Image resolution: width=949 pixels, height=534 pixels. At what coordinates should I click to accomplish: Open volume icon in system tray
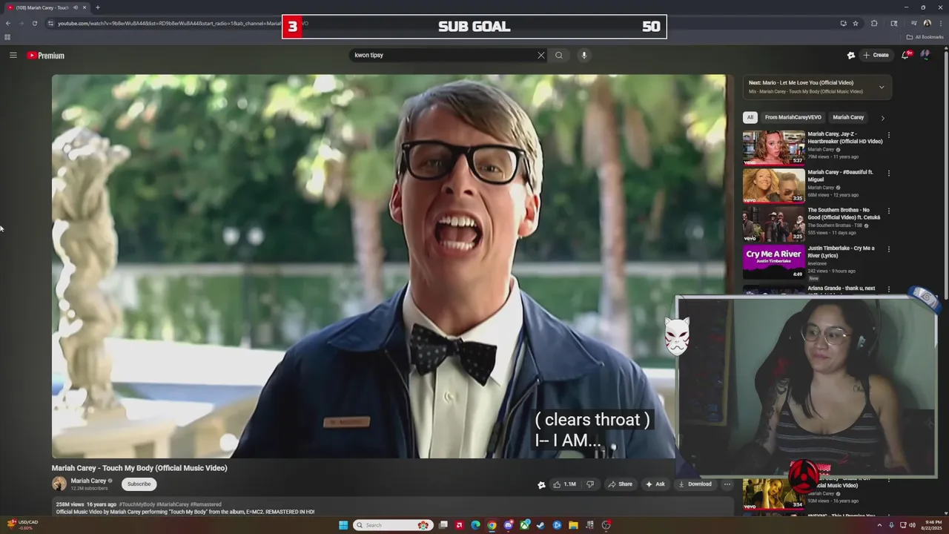click(x=912, y=525)
